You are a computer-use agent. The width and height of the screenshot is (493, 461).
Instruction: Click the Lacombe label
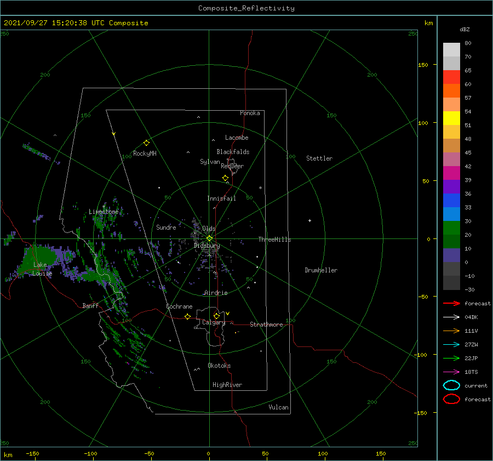[237, 138]
